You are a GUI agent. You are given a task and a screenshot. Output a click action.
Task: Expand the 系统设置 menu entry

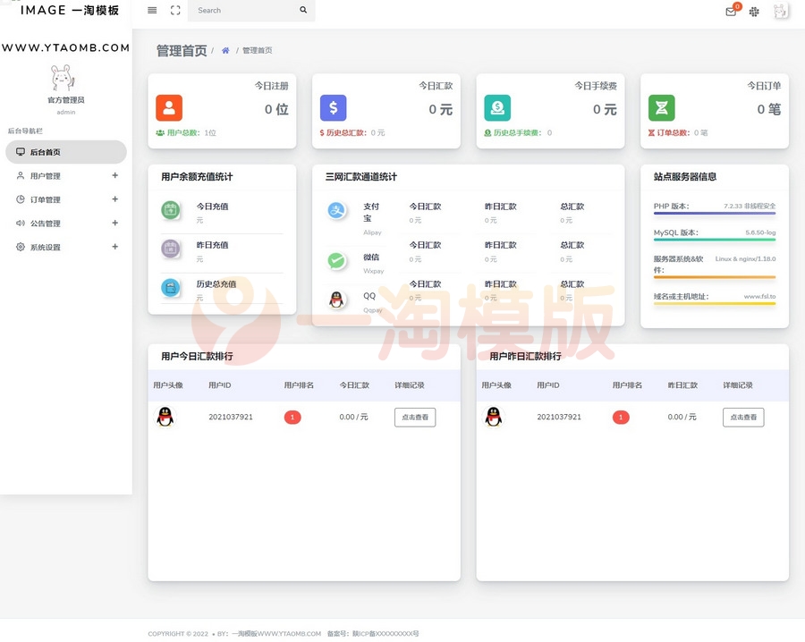(114, 246)
